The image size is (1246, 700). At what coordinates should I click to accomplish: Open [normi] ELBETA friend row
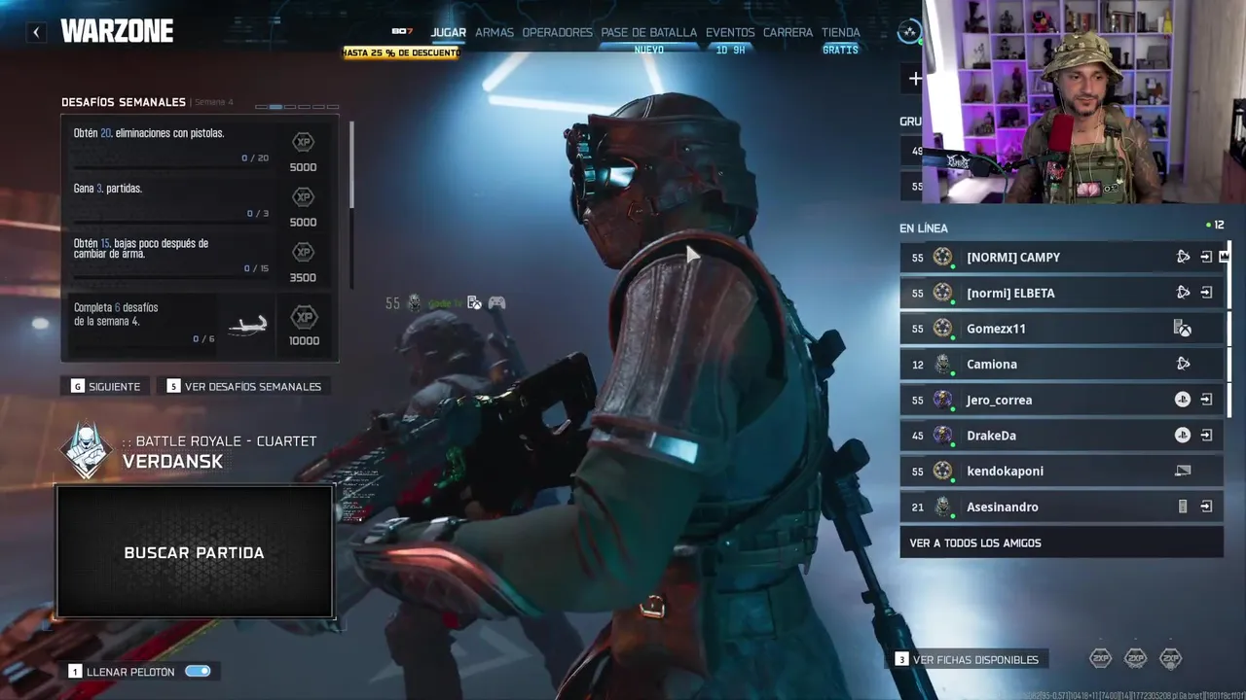coord(1061,293)
